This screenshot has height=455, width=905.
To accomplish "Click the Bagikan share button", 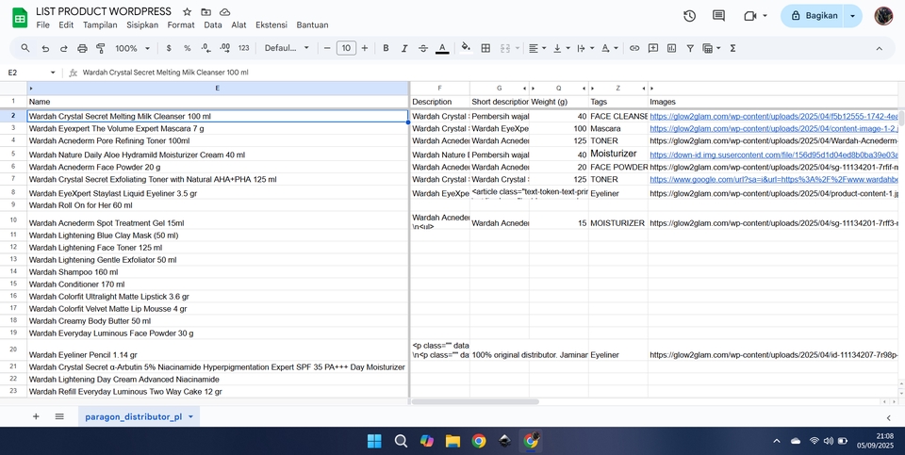I will pyautogui.click(x=813, y=16).
